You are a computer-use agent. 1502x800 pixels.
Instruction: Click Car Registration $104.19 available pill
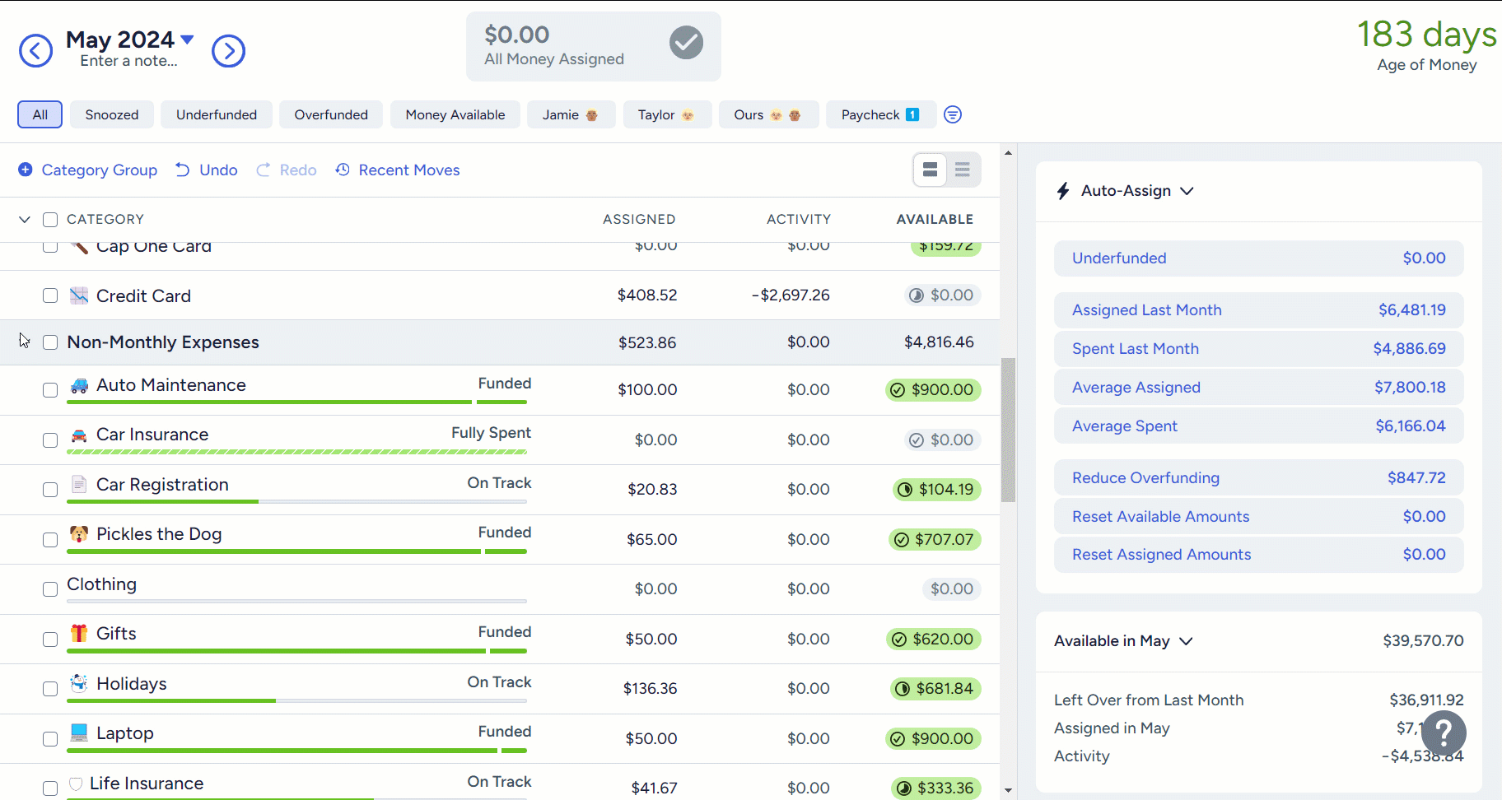tap(937, 490)
